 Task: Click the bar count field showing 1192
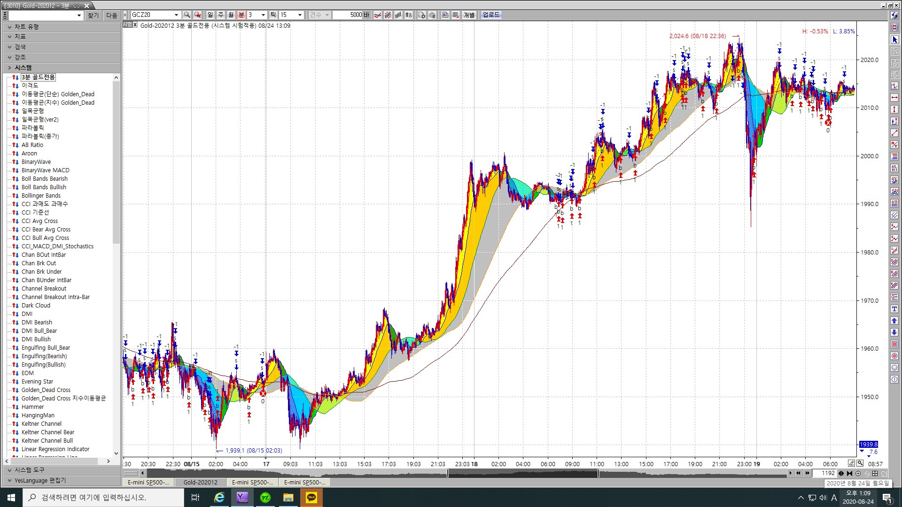825,473
